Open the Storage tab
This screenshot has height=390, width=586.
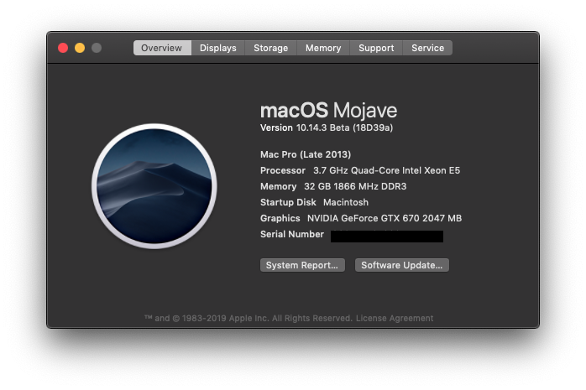270,48
